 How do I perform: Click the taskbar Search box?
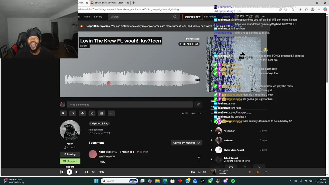(x=120, y=181)
